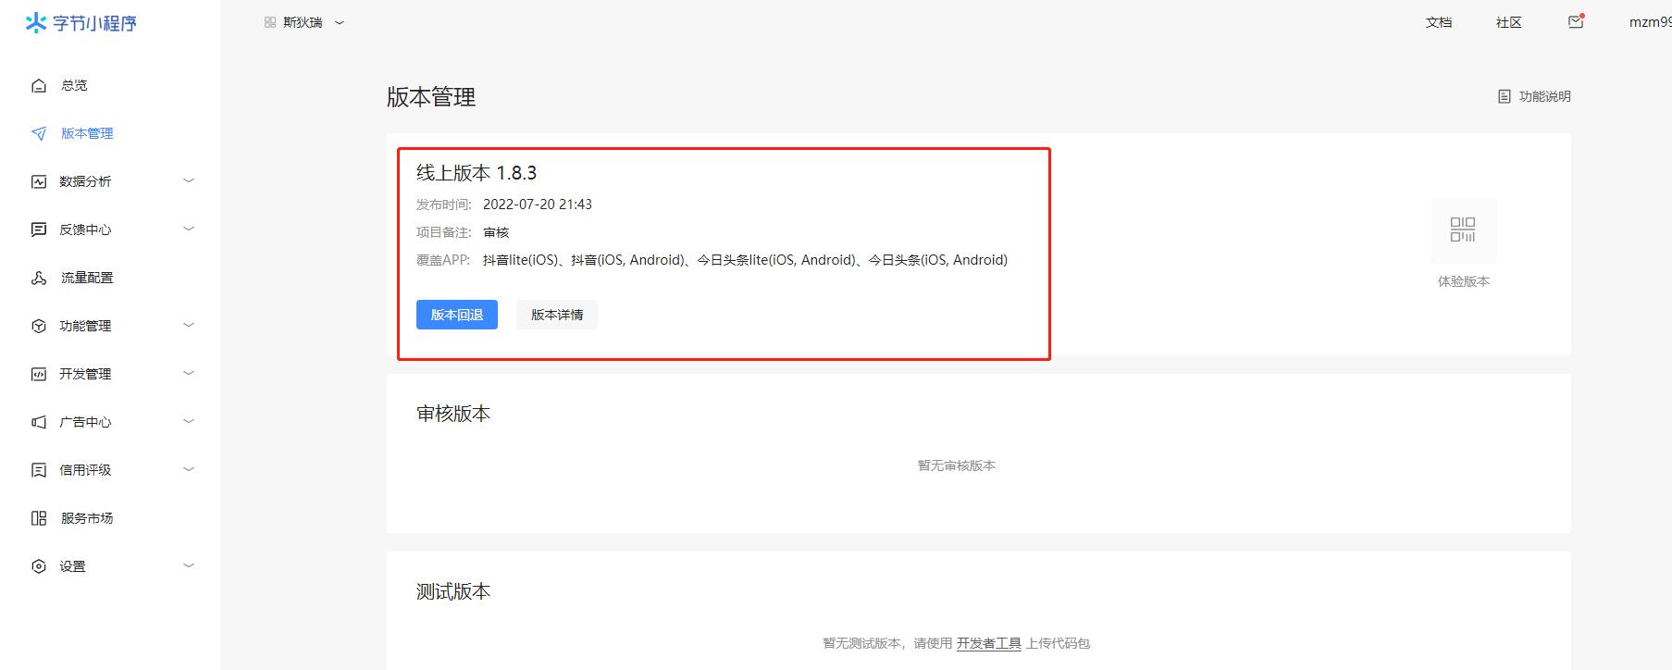
Task: Expand the 功能管理 submenu arrow
Action: 189,325
